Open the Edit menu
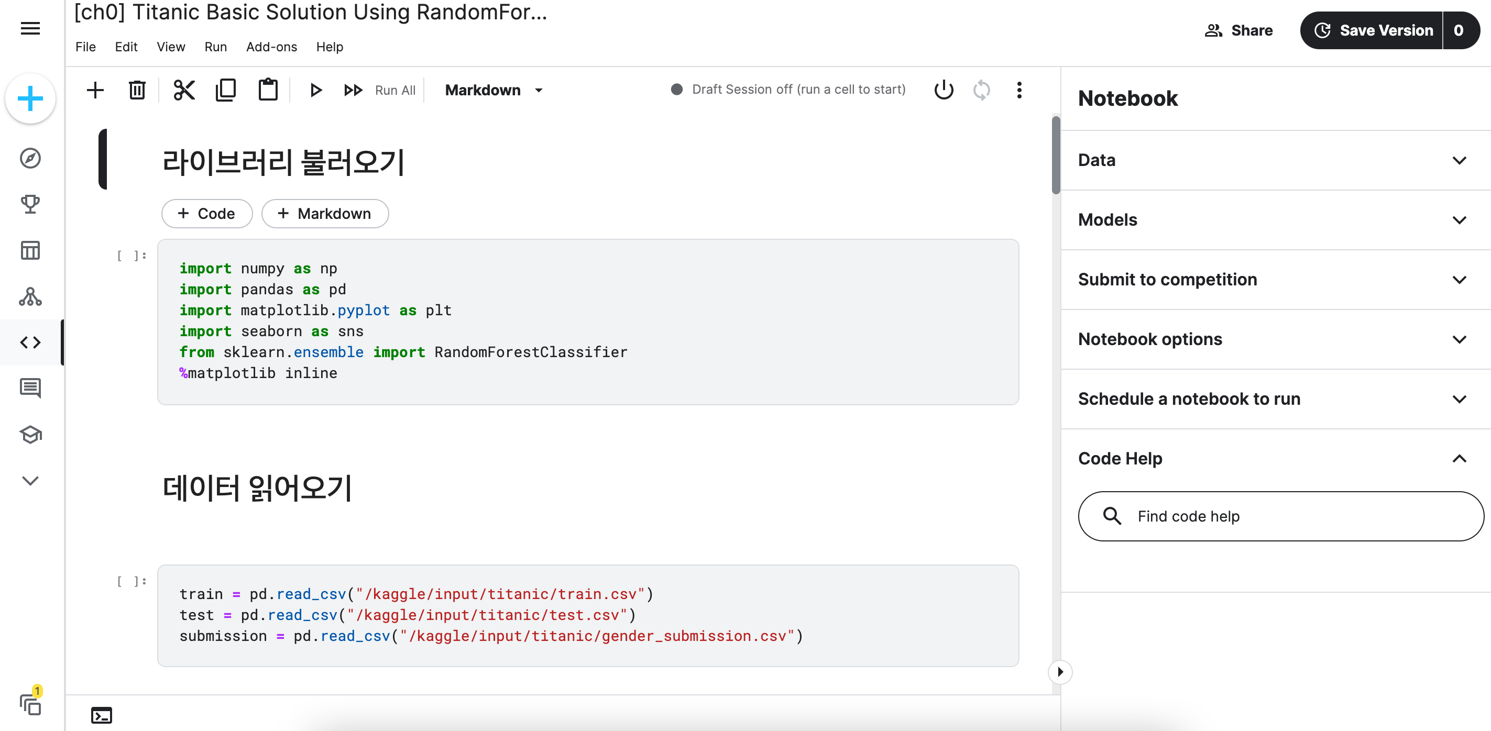 (126, 47)
